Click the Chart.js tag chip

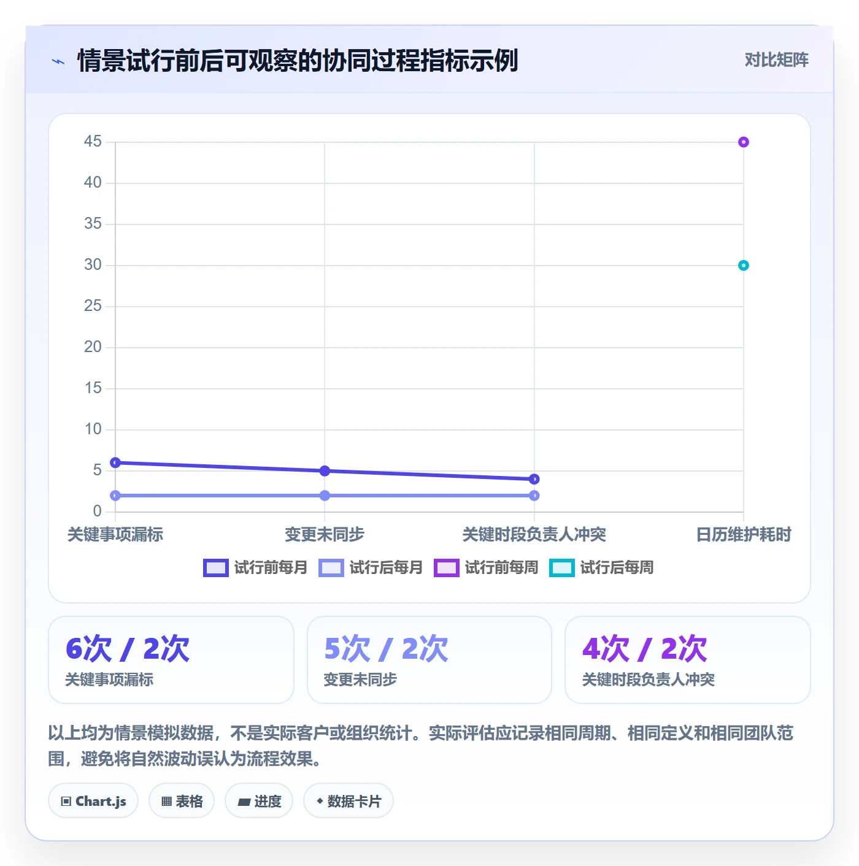(93, 801)
